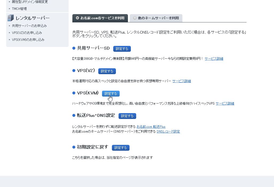Click the 初期設定に戻す heading text
274x187 pixels.
93,147
